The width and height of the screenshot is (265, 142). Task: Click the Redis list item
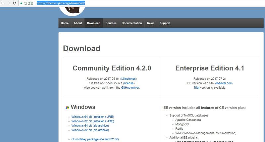pos(179,129)
